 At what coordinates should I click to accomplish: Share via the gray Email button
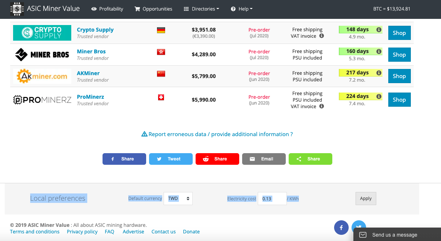click(x=264, y=159)
